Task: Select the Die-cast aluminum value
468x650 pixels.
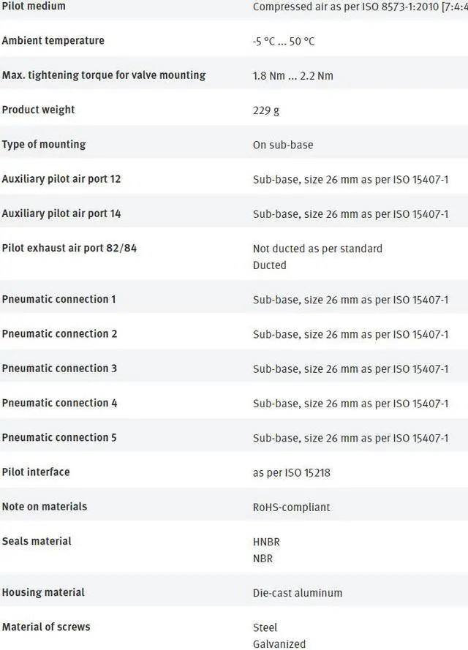Action: coord(298,593)
